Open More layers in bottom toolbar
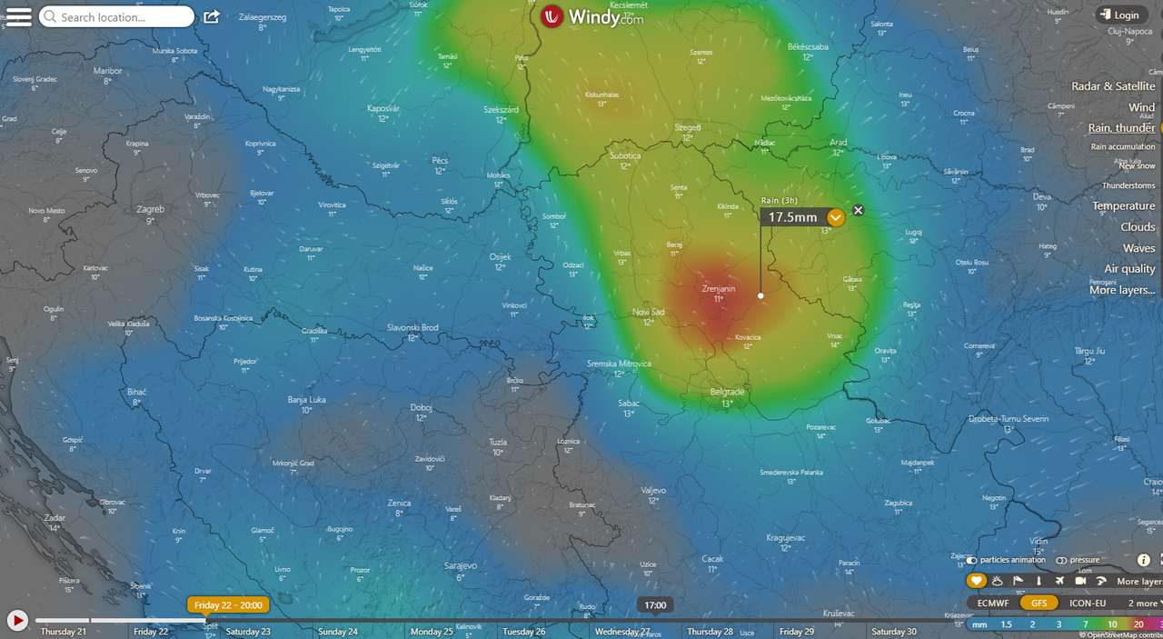 1139,581
